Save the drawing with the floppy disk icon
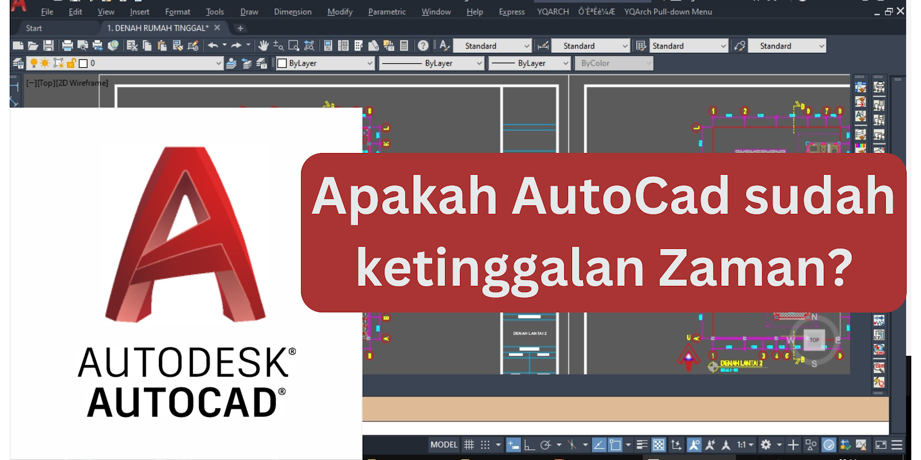 (x=48, y=45)
